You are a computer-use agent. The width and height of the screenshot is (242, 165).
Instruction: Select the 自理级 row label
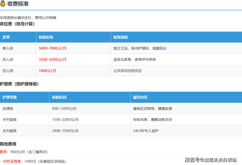pos(8,108)
